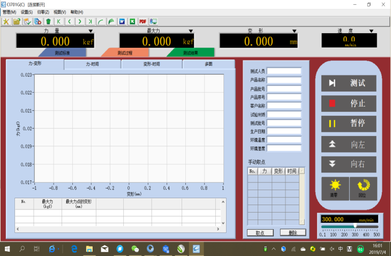
Task: Switch to the 力-时间 chart tab
Action: click(93, 64)
